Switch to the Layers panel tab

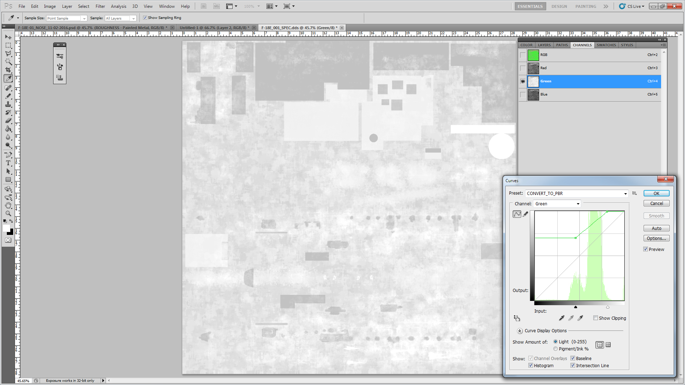(544, 45)
